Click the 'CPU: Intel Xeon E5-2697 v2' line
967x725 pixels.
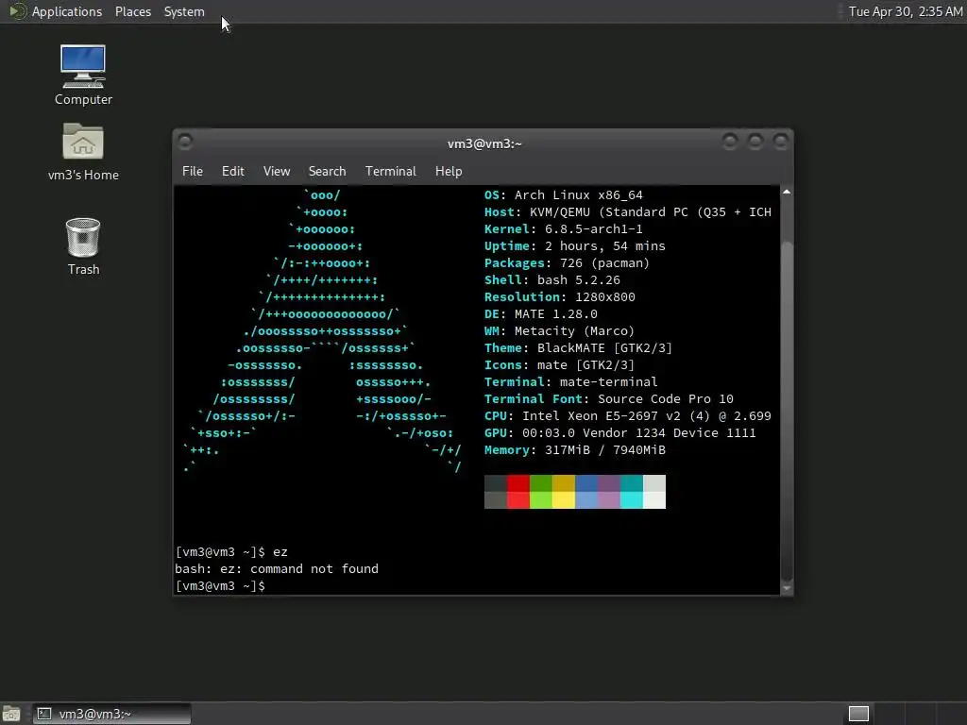tap(628, 416)
